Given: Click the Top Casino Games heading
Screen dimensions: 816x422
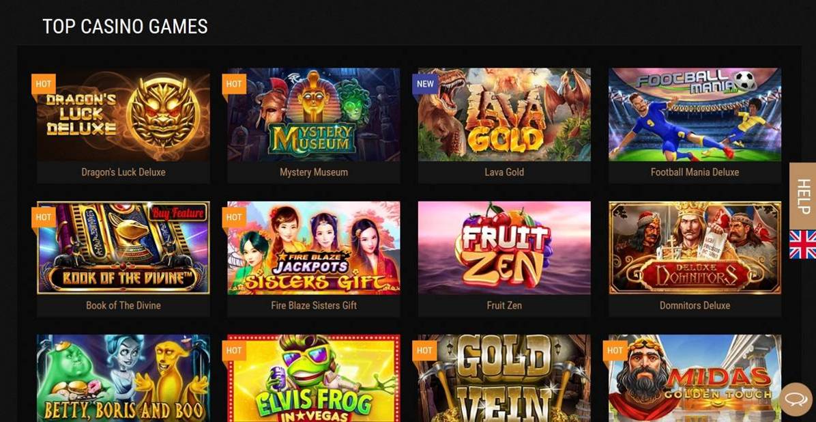Looking at the screenshot, I should [125, 27].
